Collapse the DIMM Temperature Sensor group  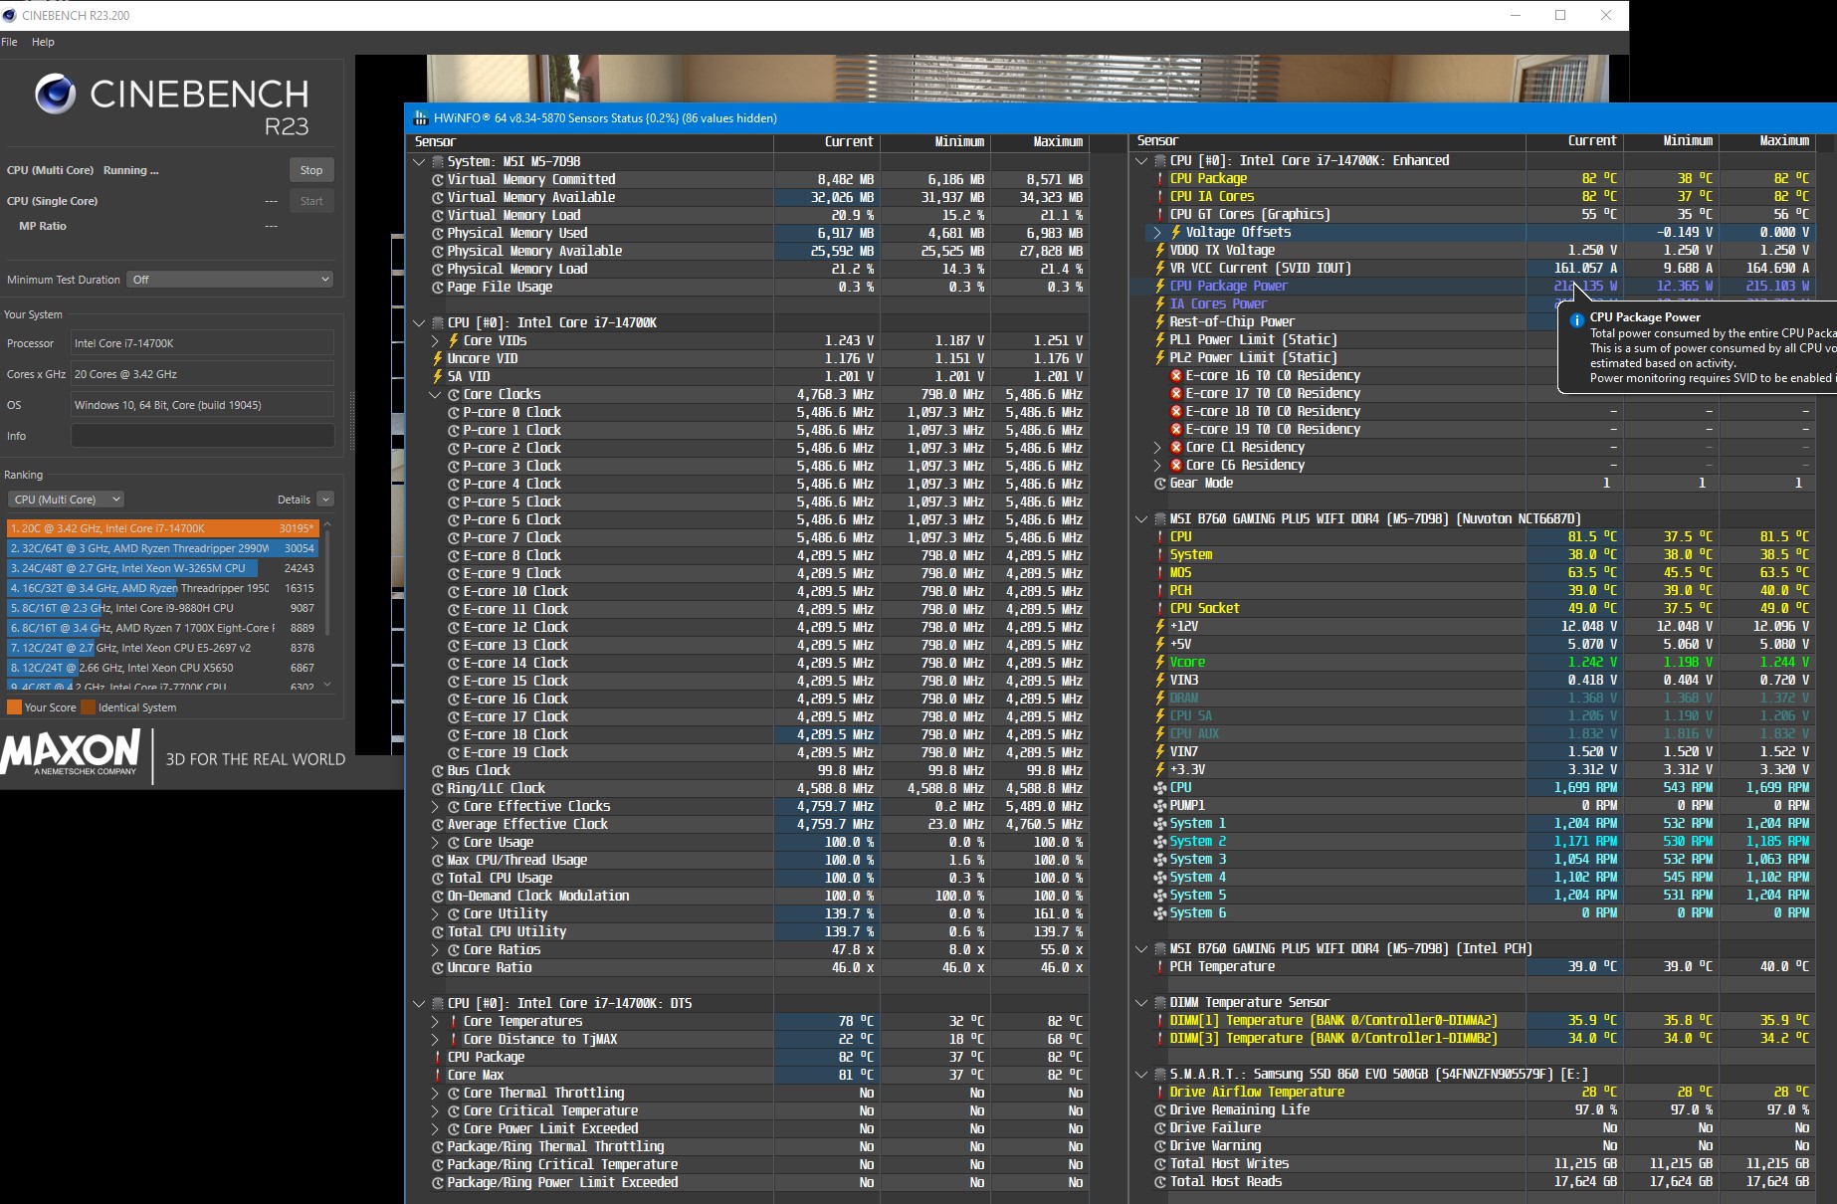pyautogui.click(x=1142, y=1003)
